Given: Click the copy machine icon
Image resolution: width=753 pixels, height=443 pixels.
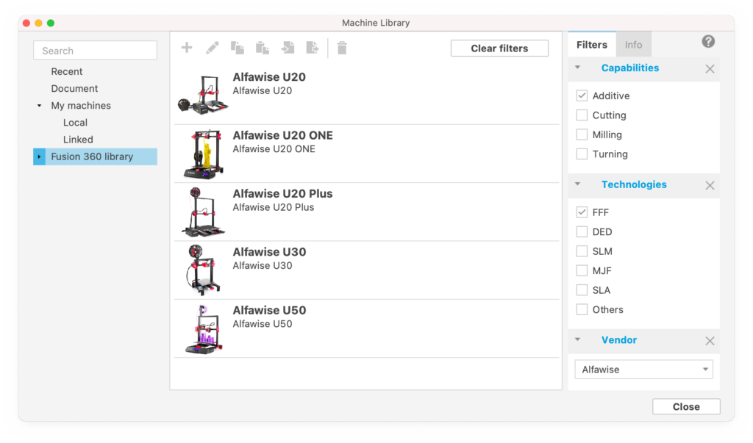Looking at the screenshot, I should 238,48.
